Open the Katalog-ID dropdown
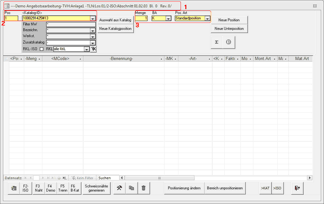 tap(93, 19)
